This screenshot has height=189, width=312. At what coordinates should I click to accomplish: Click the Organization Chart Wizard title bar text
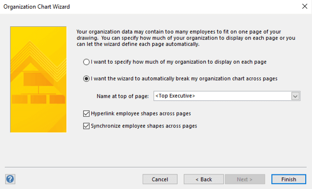click(x=37, y=7)
